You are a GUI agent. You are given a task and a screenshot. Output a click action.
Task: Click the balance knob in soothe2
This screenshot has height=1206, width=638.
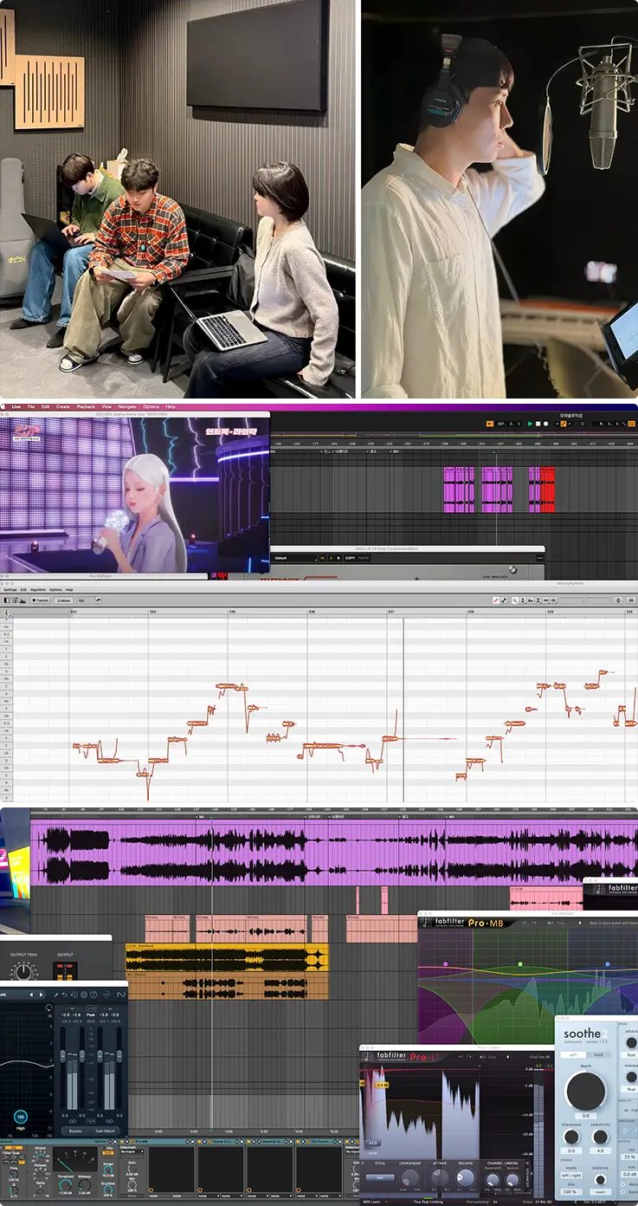click(x=601, y=1179)
